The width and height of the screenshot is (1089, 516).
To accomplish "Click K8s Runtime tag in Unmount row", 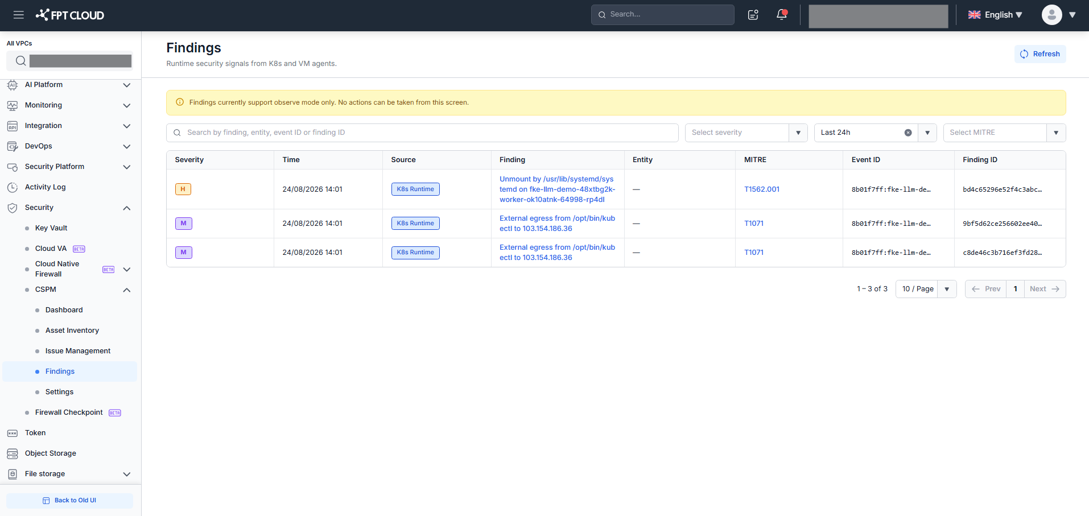I will [x=415, y=189].
